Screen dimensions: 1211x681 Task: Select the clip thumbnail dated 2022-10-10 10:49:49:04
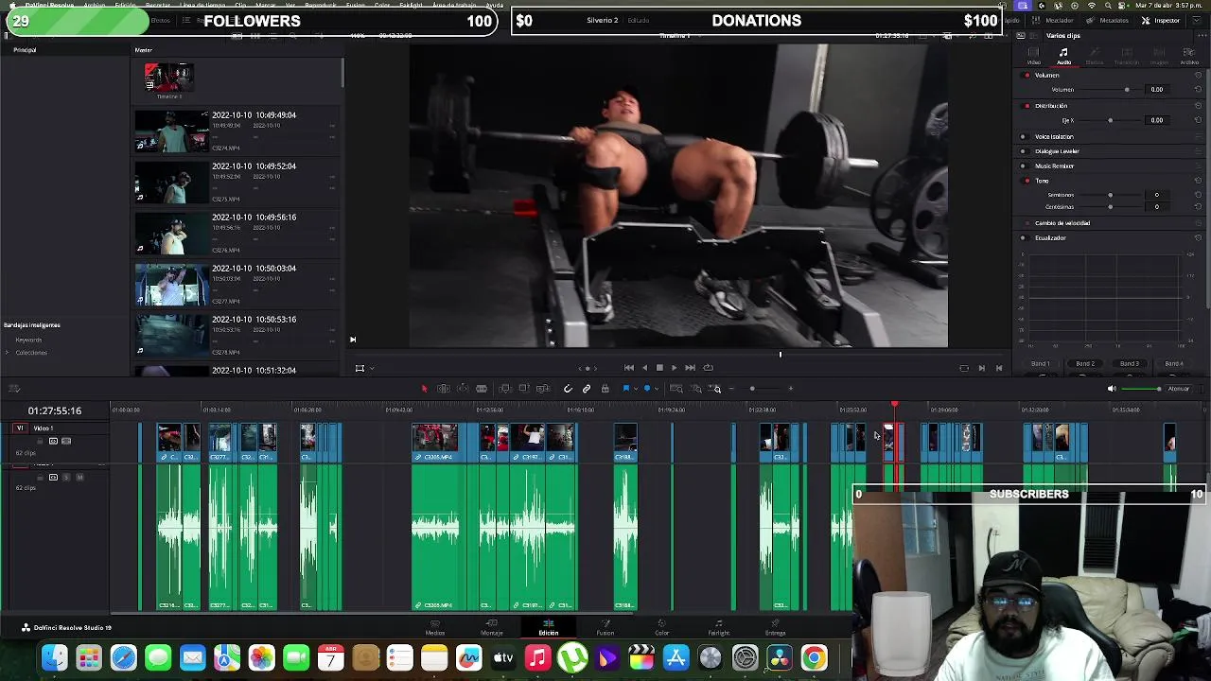171,131
